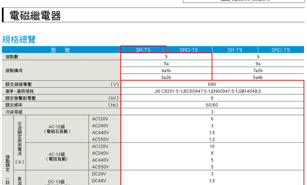Select the SR-T5 model column header

pos(143,50)
